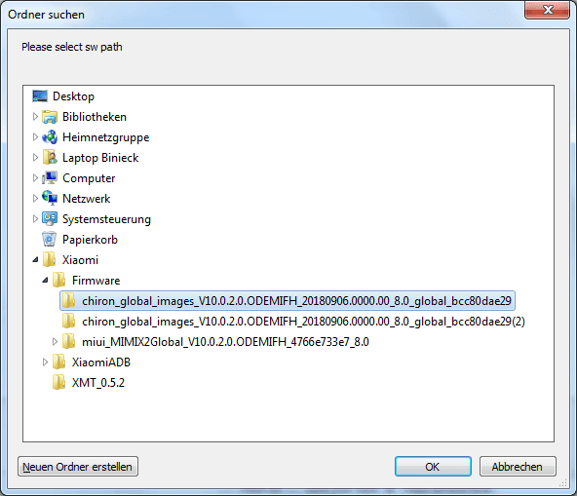Expand the miui_MIMIX2Global folder
This screenshot has height=496, width=577.
click(55, 341)
